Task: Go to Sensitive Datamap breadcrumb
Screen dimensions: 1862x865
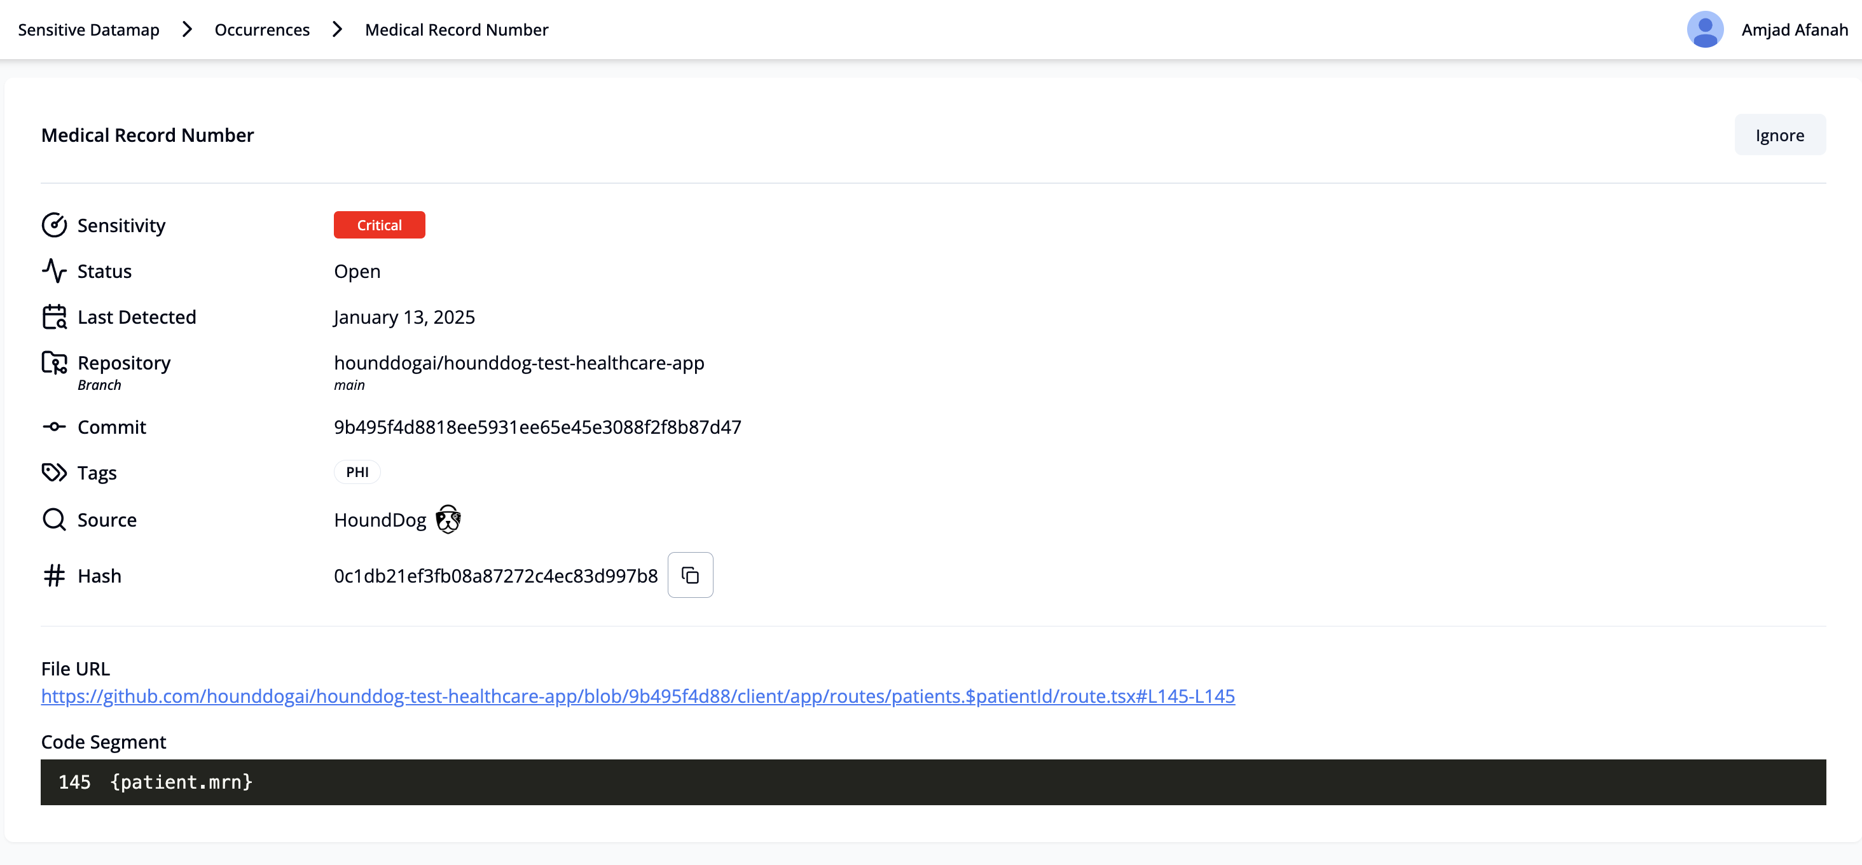Action: [x=89, y=30]
